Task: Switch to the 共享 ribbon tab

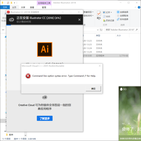Action: (23, 7)
